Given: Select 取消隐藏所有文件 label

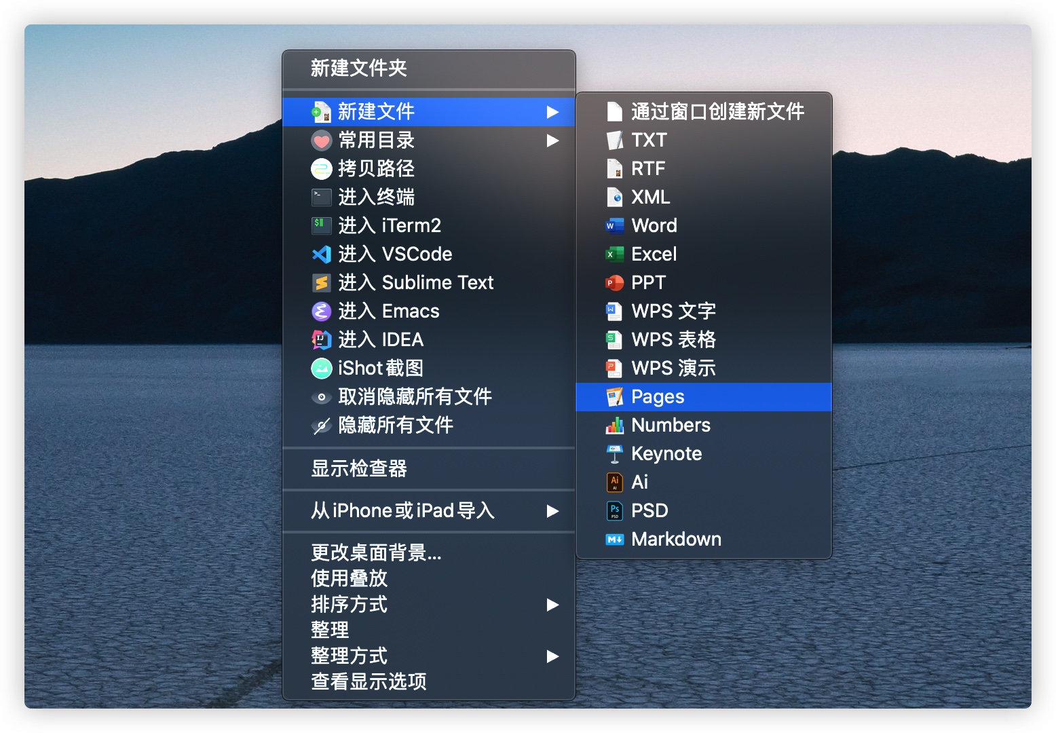Looking at the screenshot, I should click(x=415, y=397).
